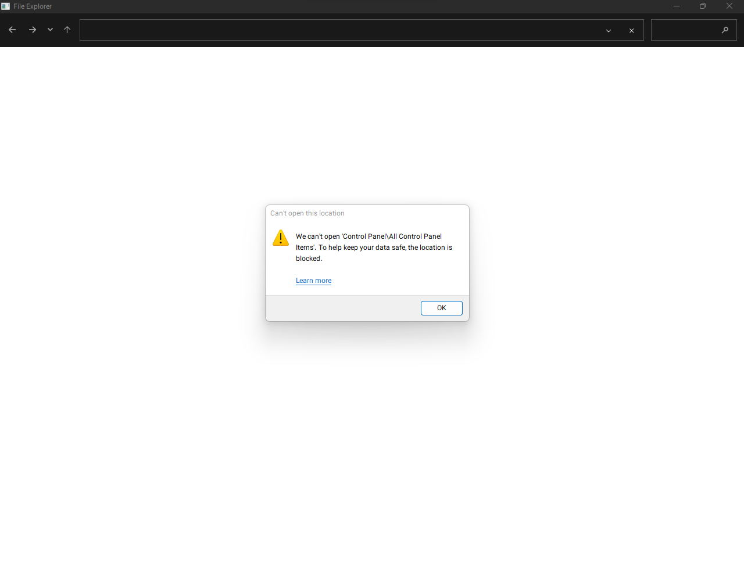Click the File Explorer title bar icon

pos(6,6)
